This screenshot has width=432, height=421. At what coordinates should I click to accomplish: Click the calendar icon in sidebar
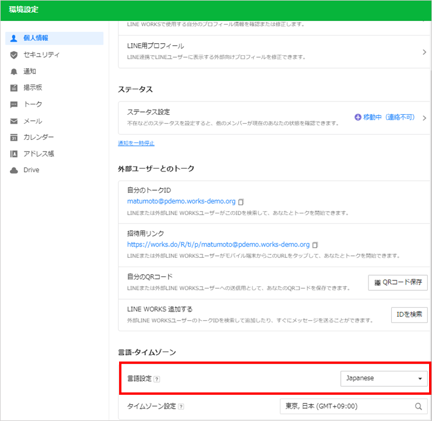point(14,138)
